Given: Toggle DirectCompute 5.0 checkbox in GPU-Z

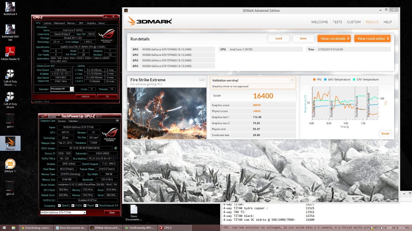Looking at the screenshot, I should pyautogui.click(x=97, y=206).
